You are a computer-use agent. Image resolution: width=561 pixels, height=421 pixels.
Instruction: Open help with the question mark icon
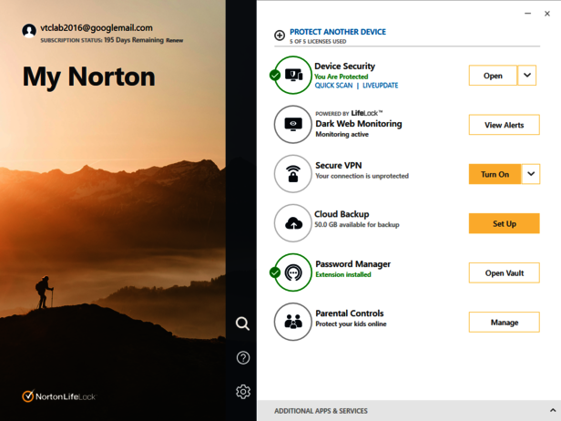click(242, 358)
